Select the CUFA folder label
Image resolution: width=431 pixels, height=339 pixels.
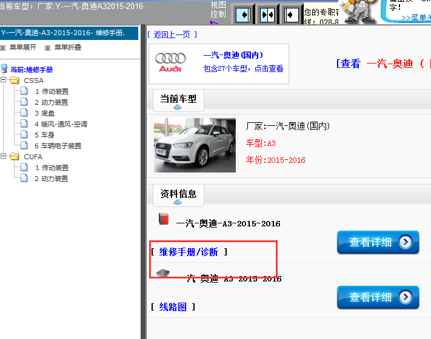click(33, 157)
